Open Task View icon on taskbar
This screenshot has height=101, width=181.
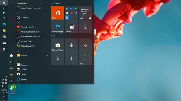4,18
